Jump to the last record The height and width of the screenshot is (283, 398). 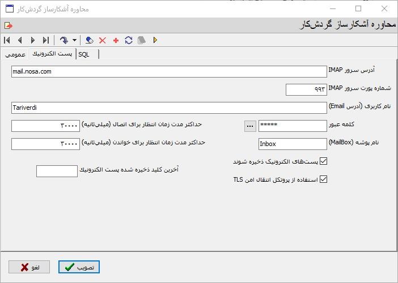click(x=46, y=40)
